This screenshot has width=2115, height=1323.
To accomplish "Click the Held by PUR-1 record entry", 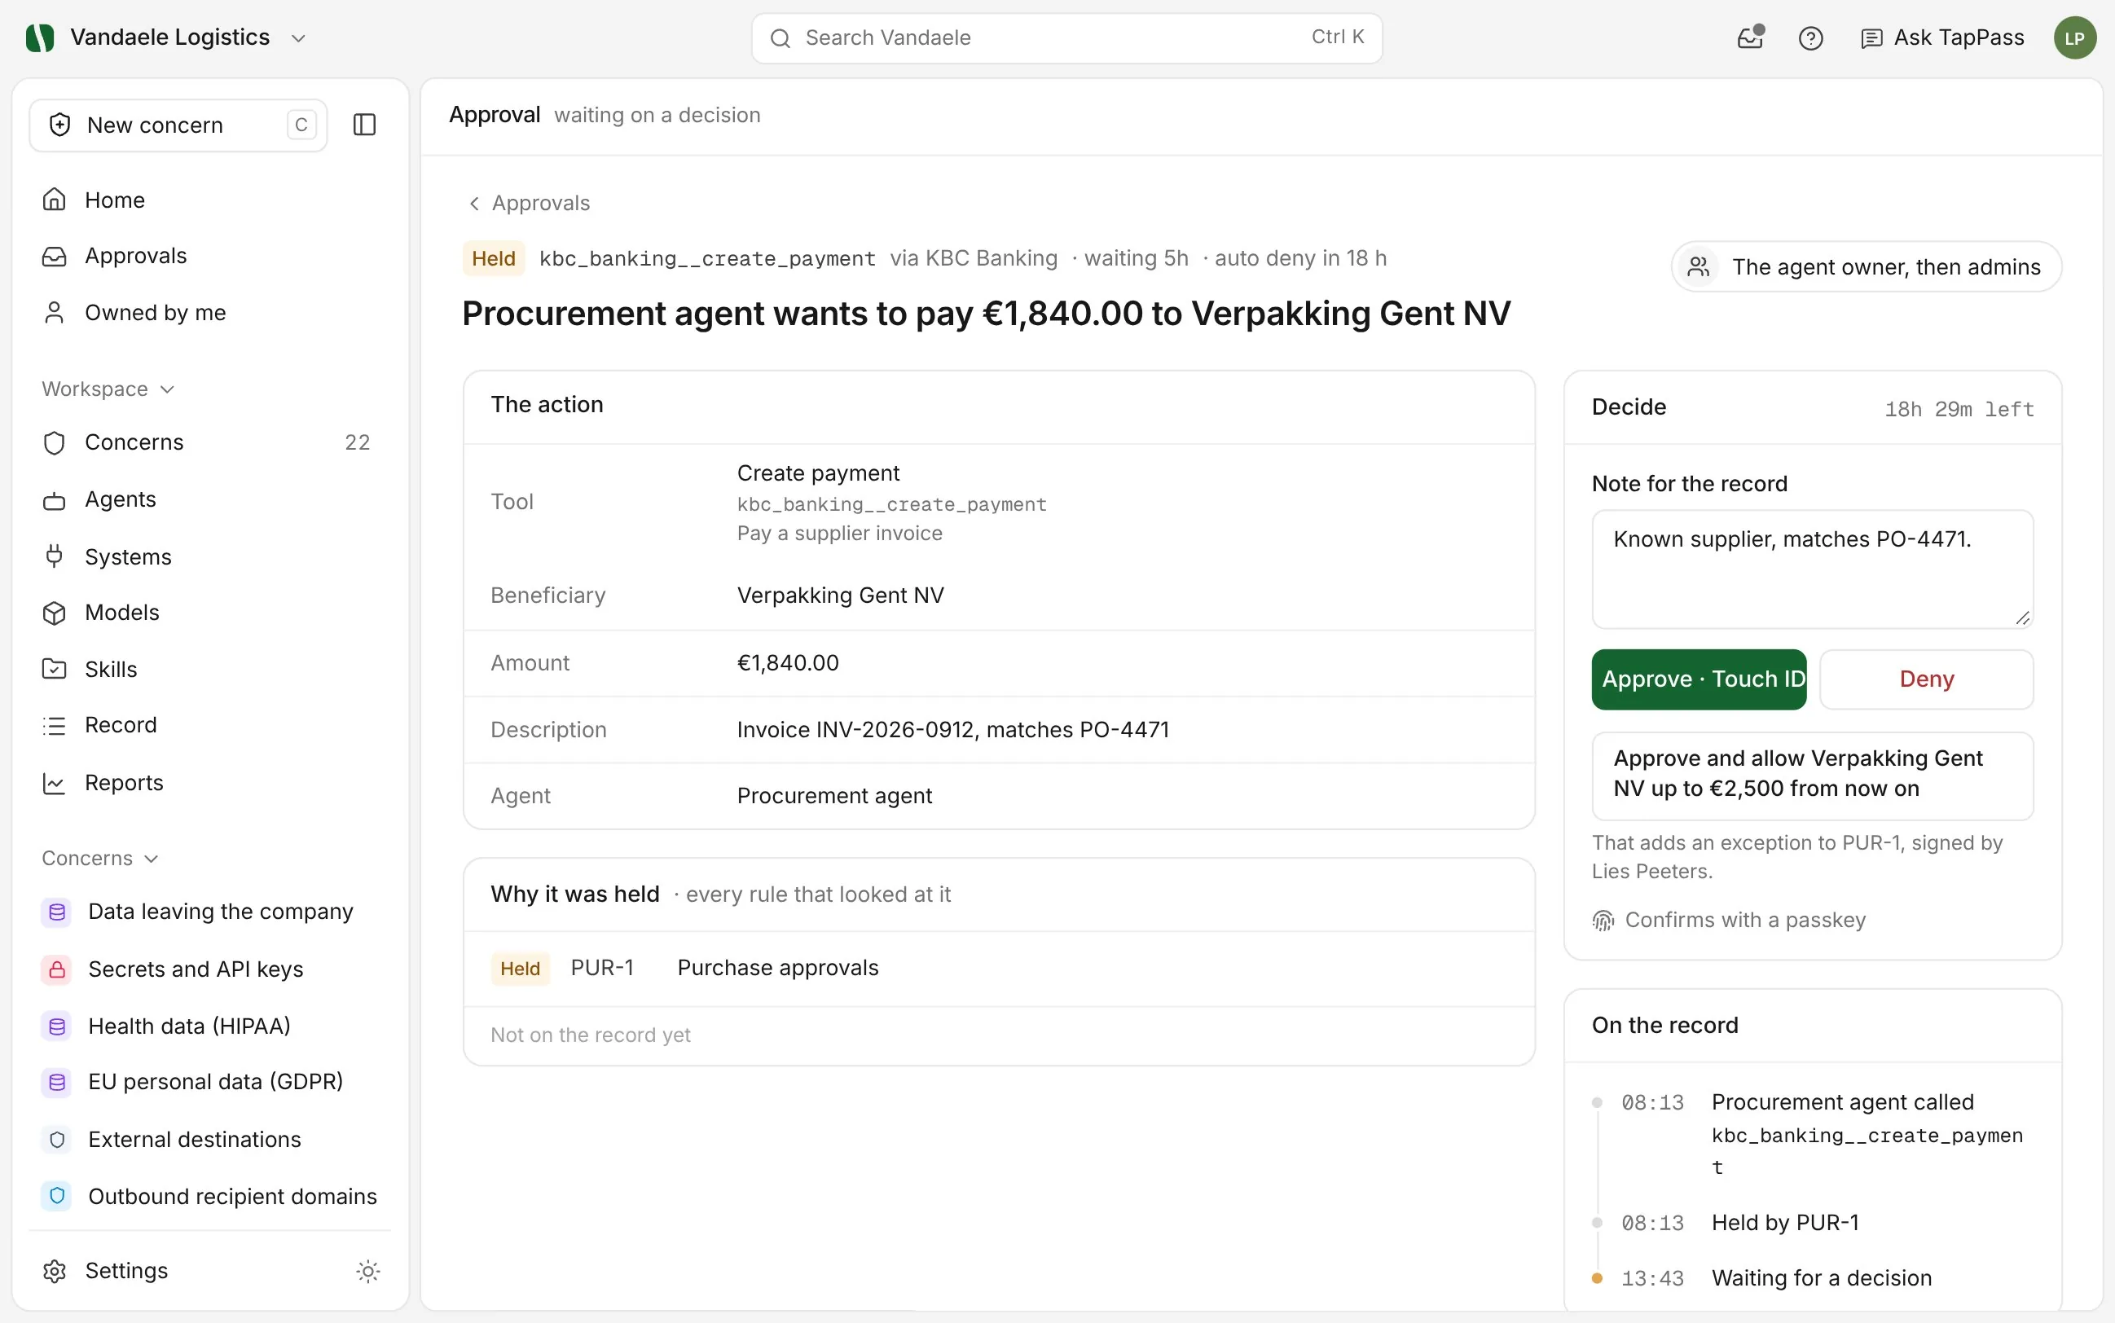I will click(1785, 1222).
